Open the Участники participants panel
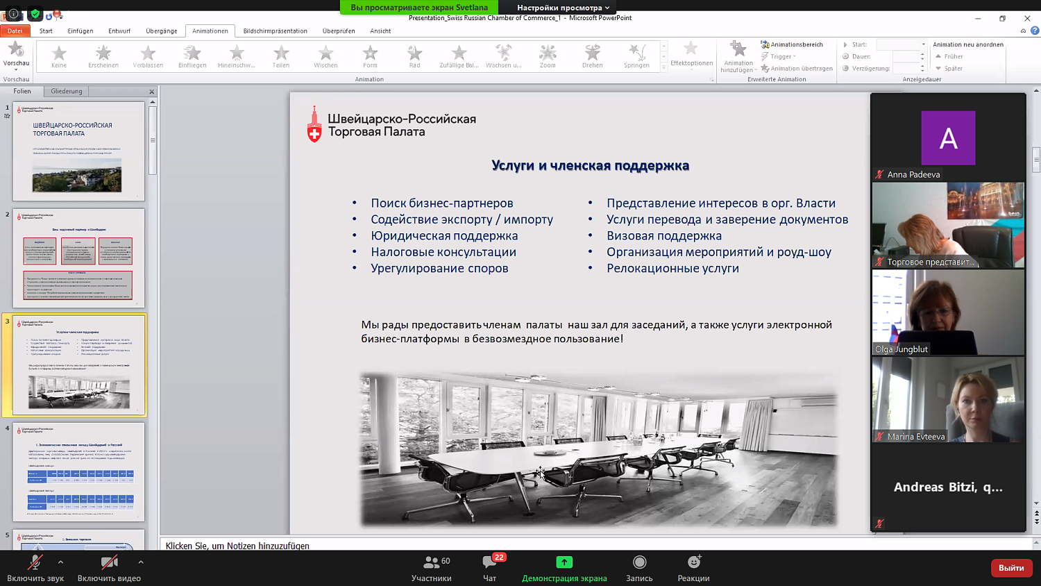Image resolution: width=1041 pixels, height=586 pixels. (431, 569)
